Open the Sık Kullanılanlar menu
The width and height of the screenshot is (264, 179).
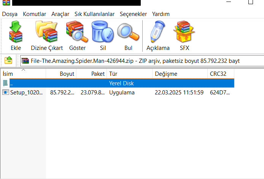pos(94,14)
